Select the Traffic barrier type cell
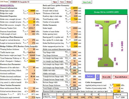This screenshot has height=99, width=129. 32,52
